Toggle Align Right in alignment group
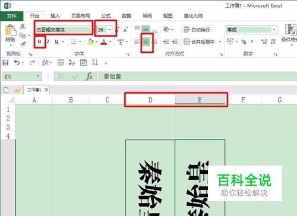 pos(154,42)
